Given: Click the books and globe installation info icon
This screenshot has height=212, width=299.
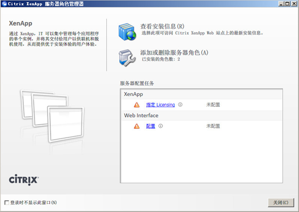Looking at the screenshot, I should click(x=127, y=32).
